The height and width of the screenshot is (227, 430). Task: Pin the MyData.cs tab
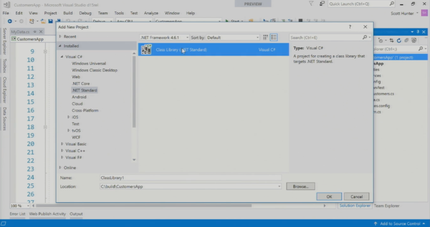point(35,32)
